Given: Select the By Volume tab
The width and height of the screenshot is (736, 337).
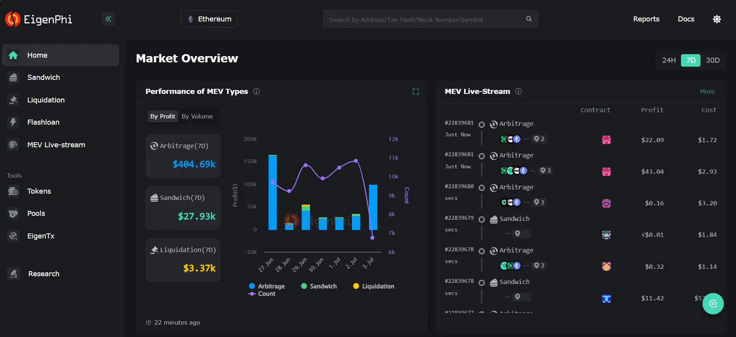Looking at the screenshot, I should pos(197,116).
